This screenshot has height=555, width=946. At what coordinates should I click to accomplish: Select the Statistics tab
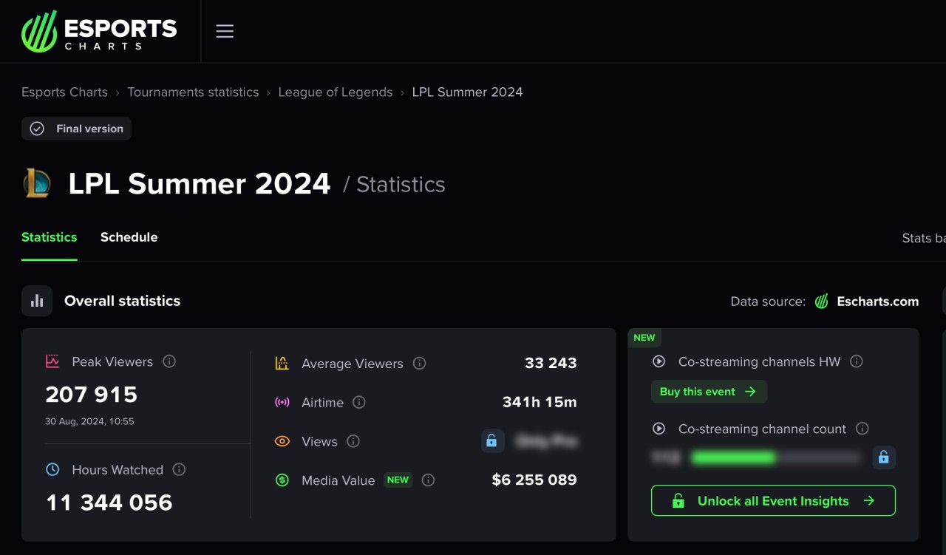50,237
